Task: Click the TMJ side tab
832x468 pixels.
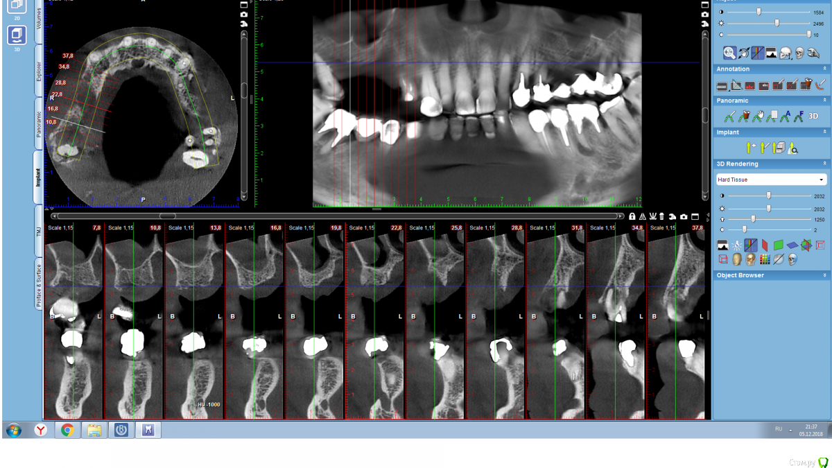Action: click(x=38, y=231)
